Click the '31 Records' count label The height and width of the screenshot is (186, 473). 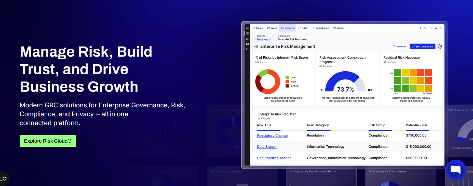[389, 62]
